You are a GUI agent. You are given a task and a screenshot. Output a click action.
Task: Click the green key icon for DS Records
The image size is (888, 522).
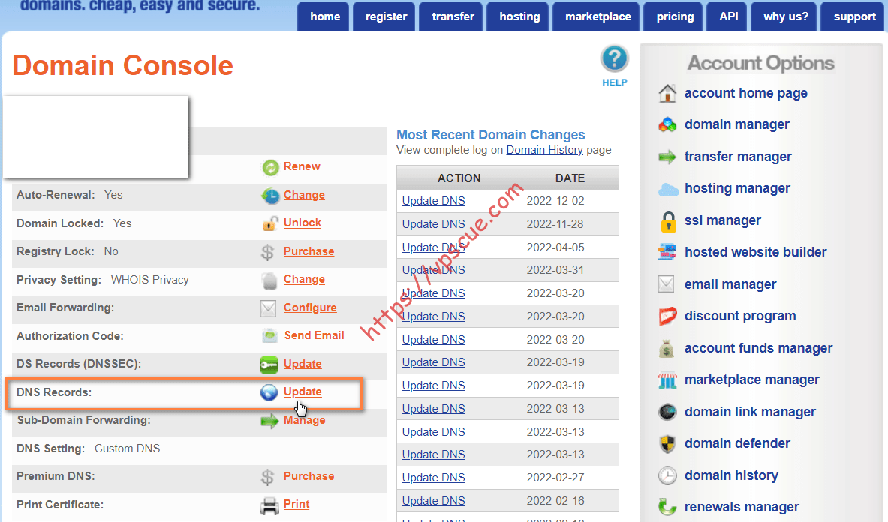(x=269, y=364)
